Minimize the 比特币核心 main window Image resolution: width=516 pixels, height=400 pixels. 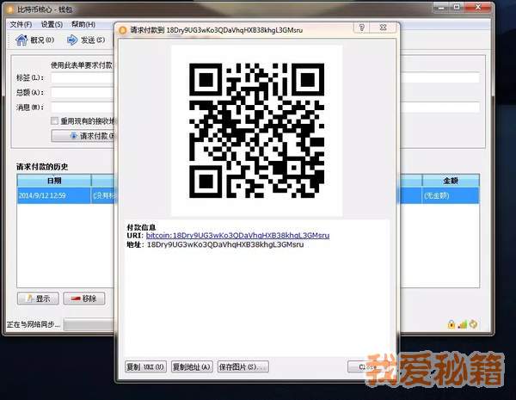pyautogui.click(x=441, y=7)
